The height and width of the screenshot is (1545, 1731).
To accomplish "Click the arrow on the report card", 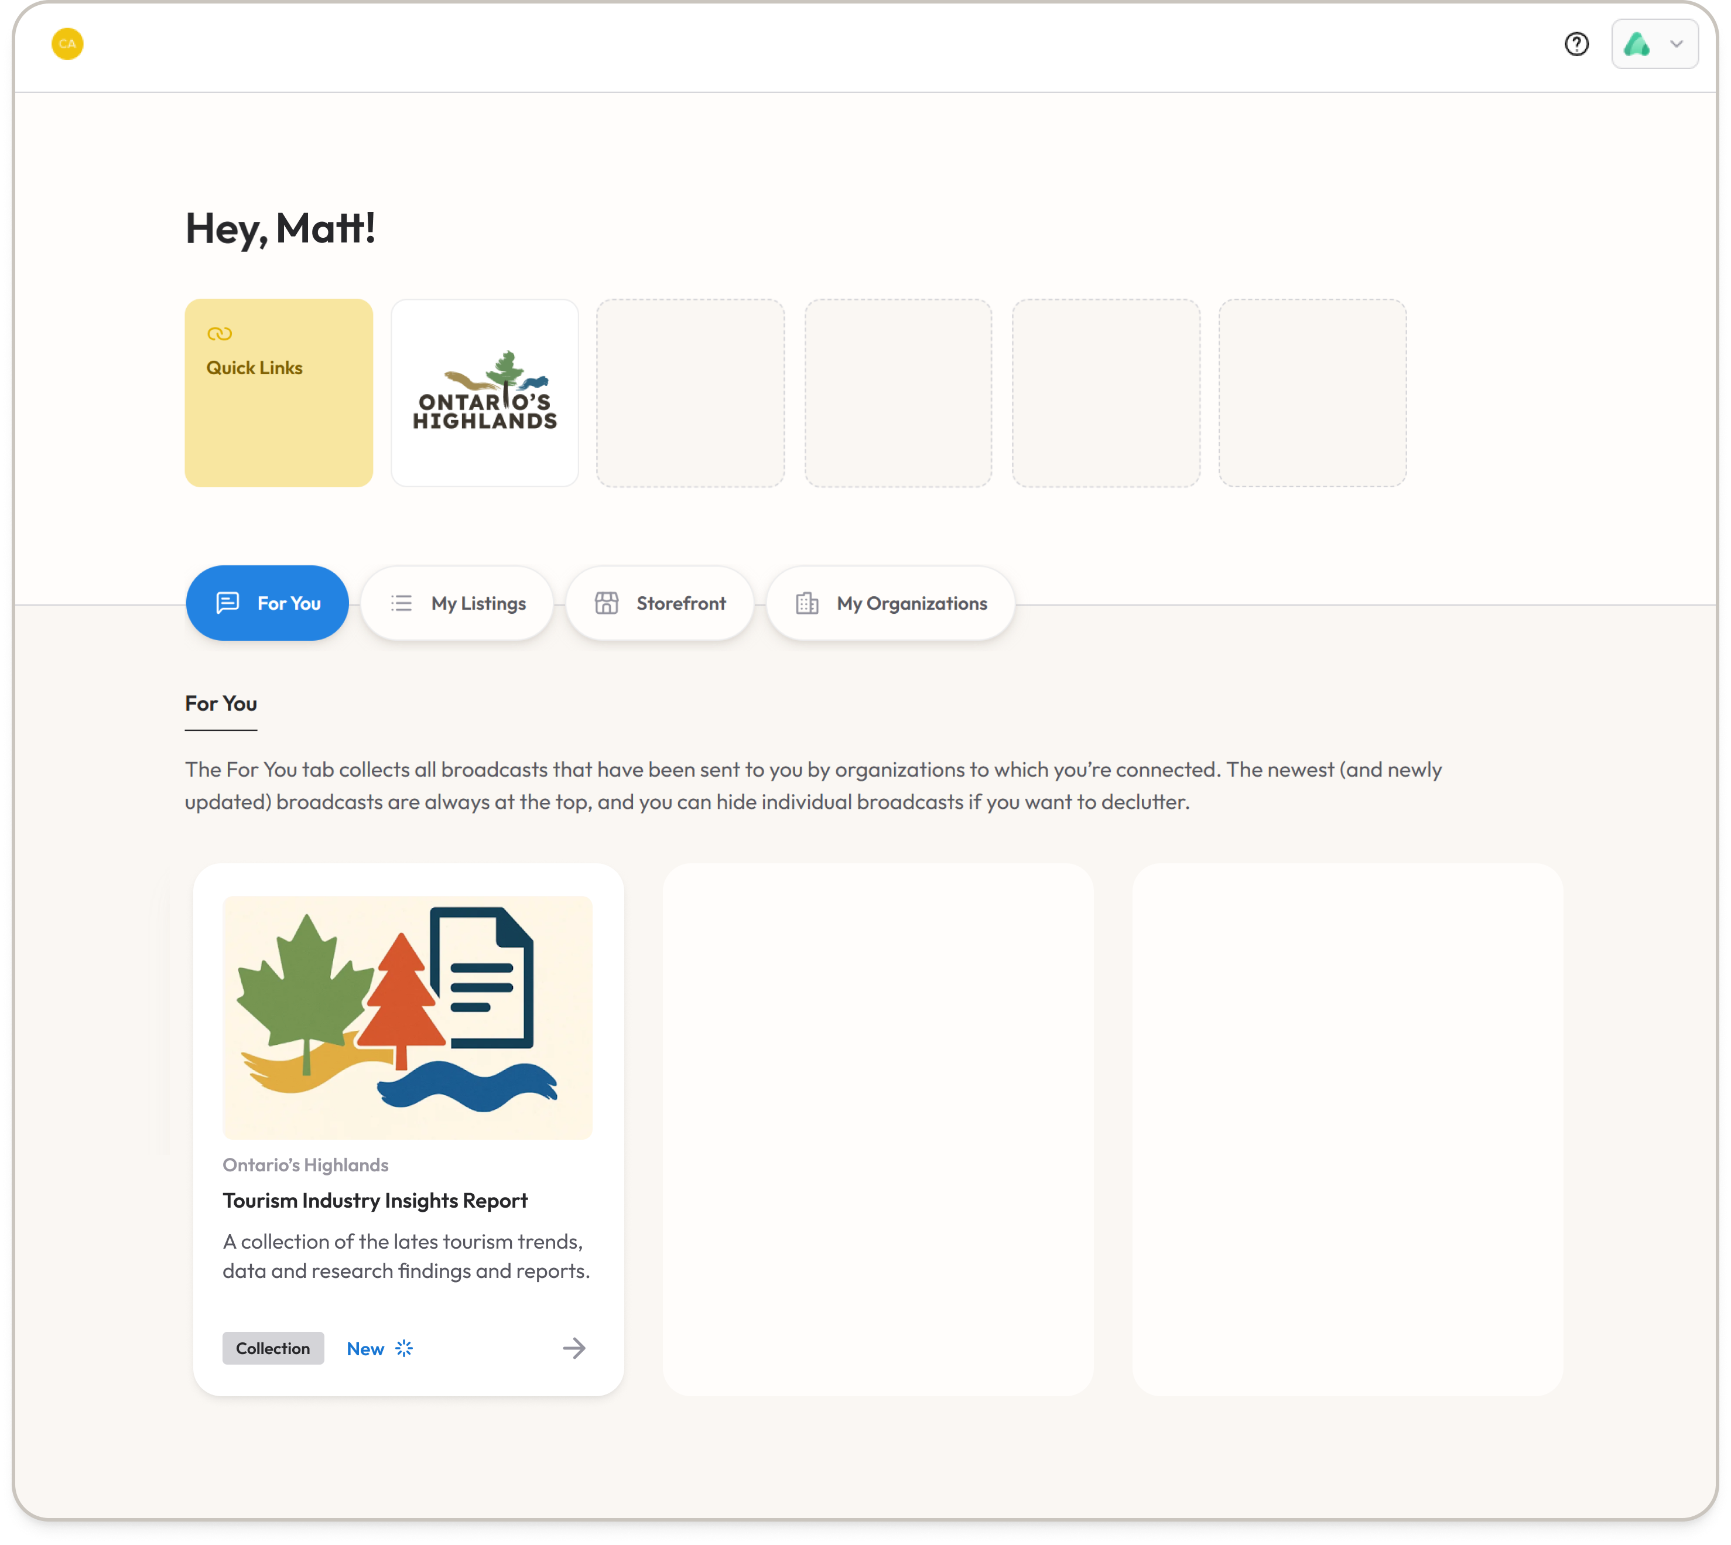I will pos(574,1348).
